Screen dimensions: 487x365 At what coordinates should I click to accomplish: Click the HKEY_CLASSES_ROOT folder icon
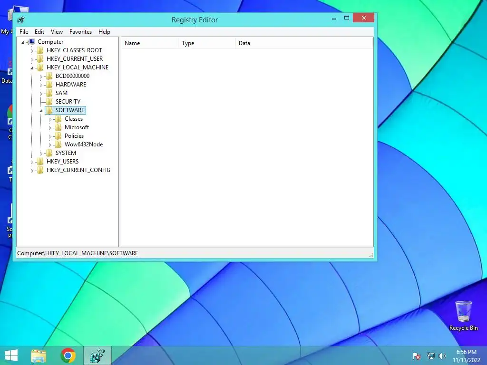(x=40, y=50)
